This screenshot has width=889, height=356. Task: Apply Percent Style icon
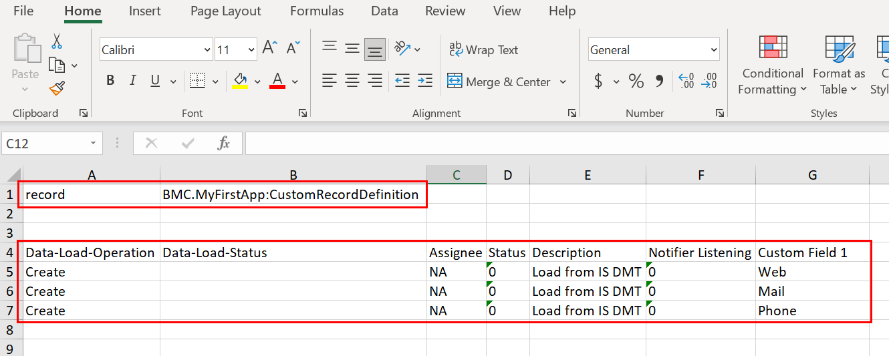point(636,81)
